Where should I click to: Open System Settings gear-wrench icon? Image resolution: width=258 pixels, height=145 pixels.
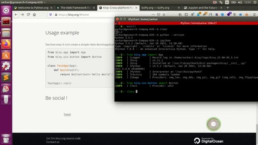tap(6, 66)
